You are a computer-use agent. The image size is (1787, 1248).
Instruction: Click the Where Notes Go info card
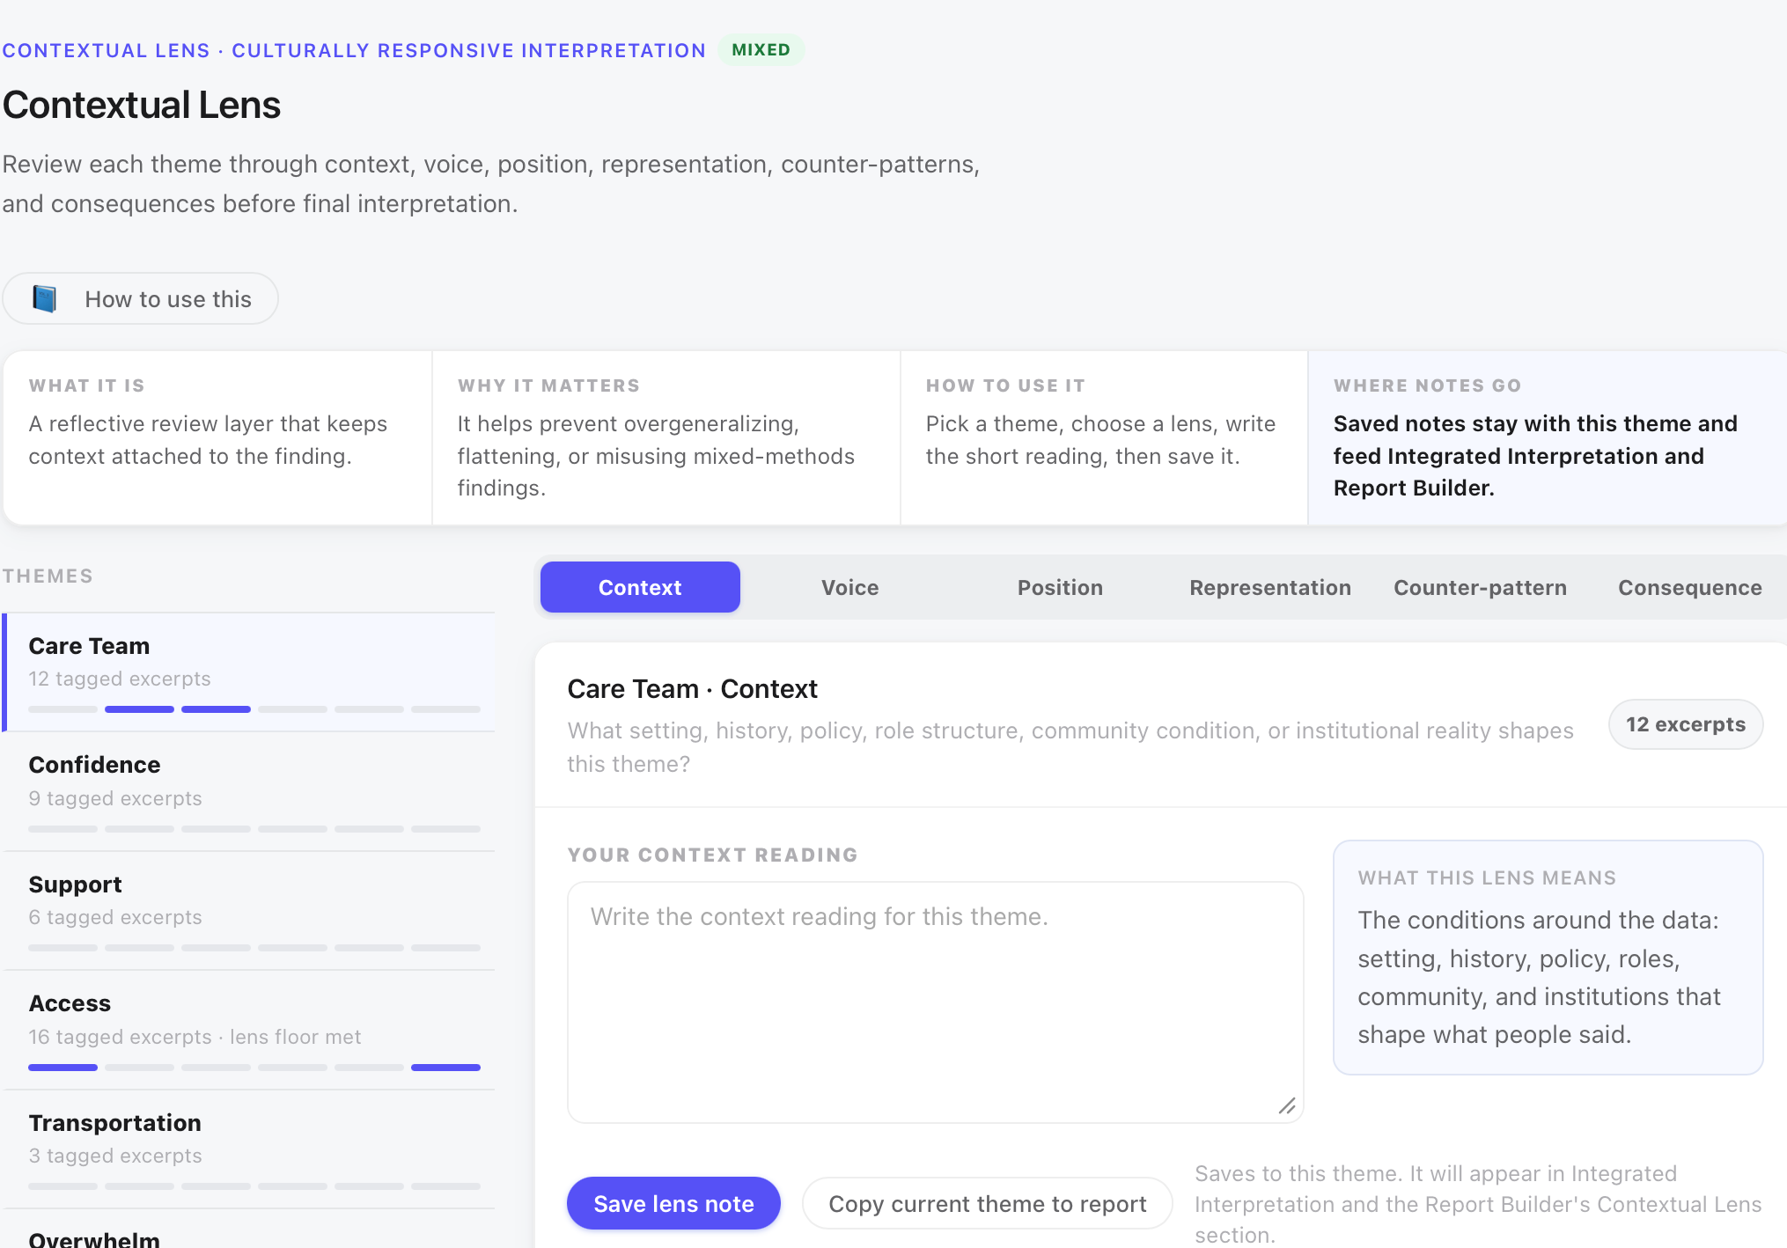[x=1547, y=437]
